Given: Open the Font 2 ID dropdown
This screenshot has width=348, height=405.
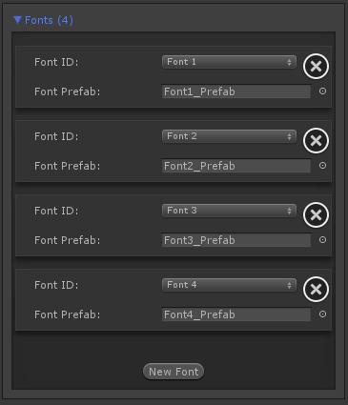Looking at the screenshot, I should tap(229, 136).
